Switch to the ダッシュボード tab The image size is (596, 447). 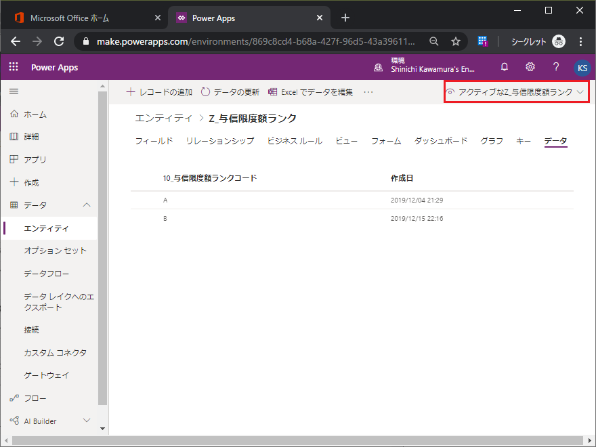[x=440, y=141]
